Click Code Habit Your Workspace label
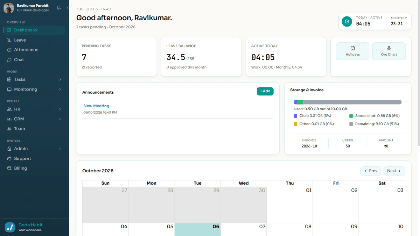This screenshot has height=236, width=420. pos(30,227)
